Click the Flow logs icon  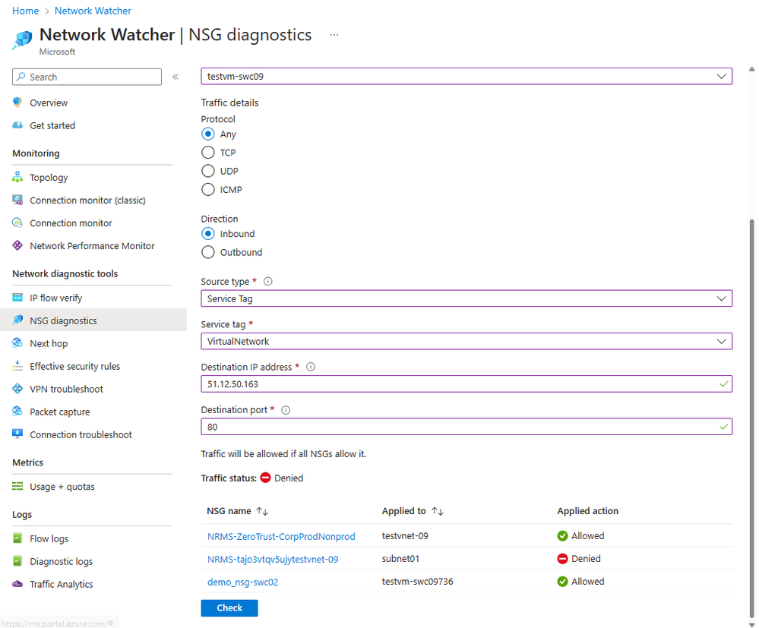point(17,538)
